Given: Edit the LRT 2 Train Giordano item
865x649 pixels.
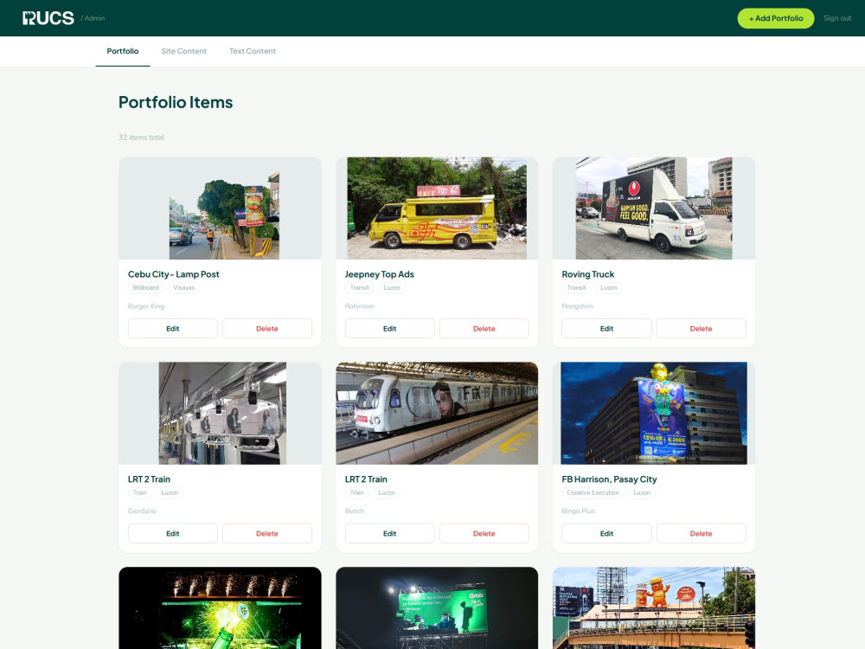Looking at the screenshot, I should [173, 534].
